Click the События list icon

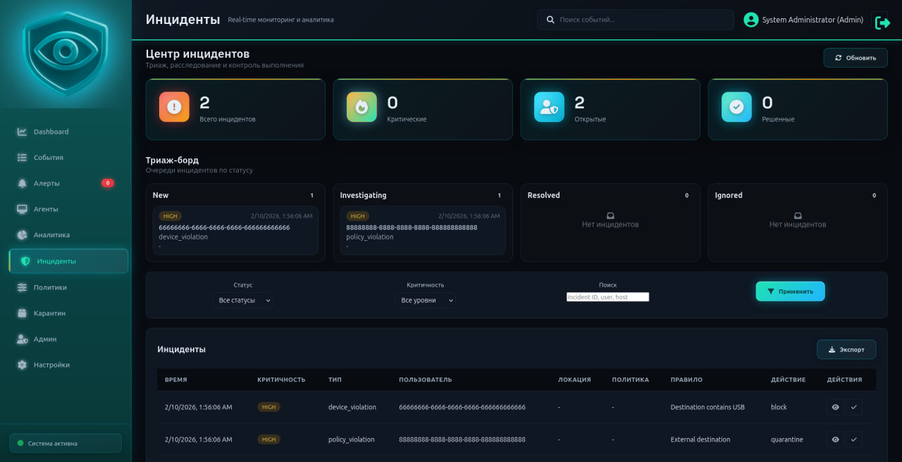22,158
